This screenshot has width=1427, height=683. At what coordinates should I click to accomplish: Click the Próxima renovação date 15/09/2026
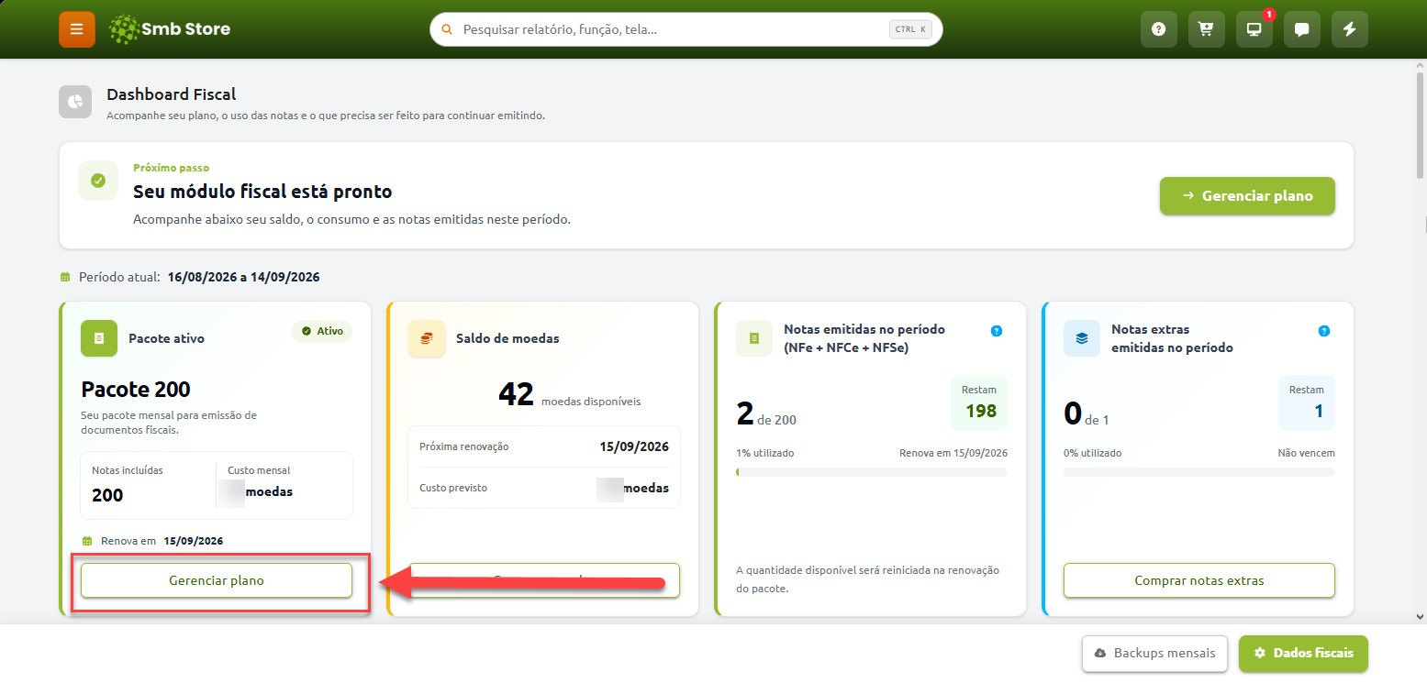[634, 447]
